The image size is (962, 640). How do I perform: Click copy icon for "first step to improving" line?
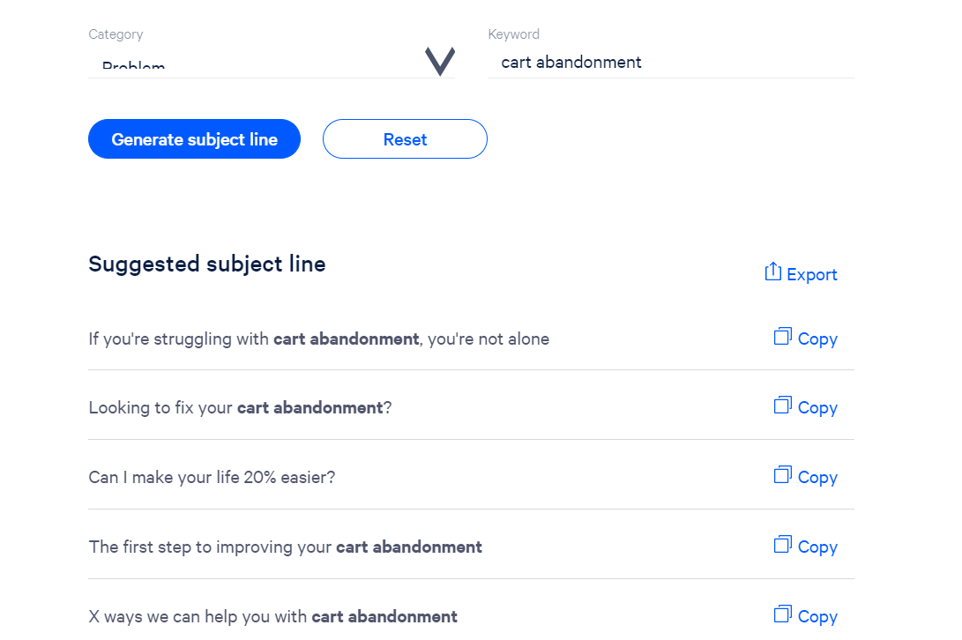(783, 544)
